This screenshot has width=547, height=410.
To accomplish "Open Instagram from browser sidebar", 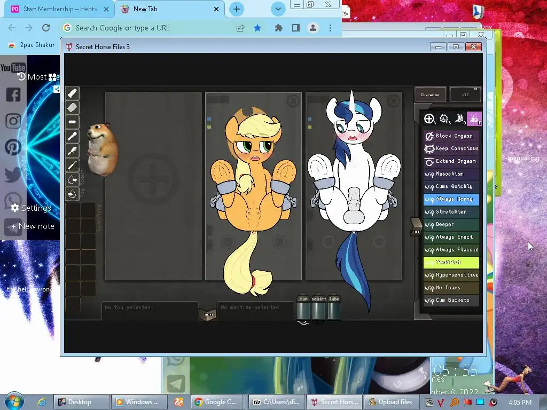I will (x=13, y=121).
